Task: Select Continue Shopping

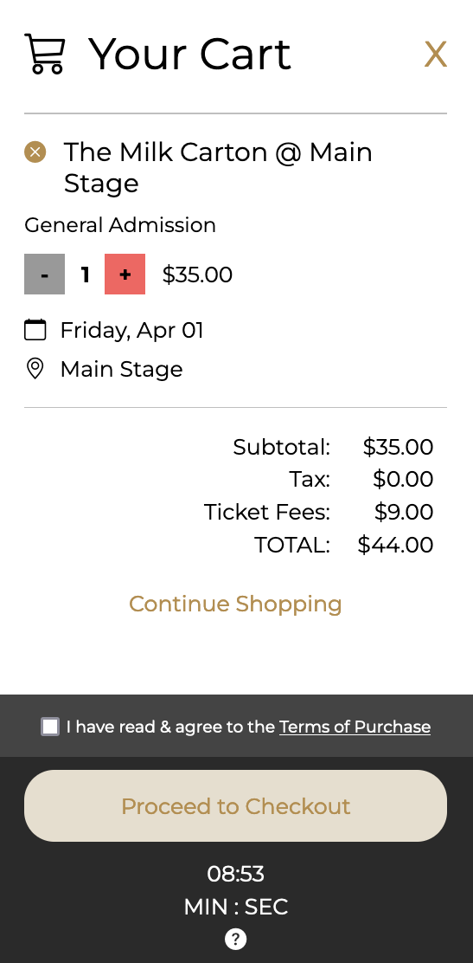Action: 235,604
